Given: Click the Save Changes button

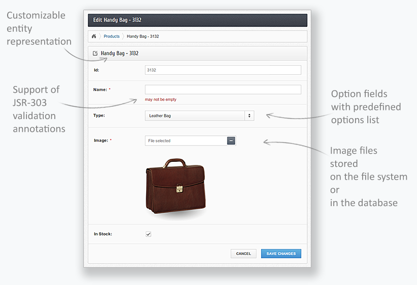Looking at the screenshot, I should click(281, 253).
